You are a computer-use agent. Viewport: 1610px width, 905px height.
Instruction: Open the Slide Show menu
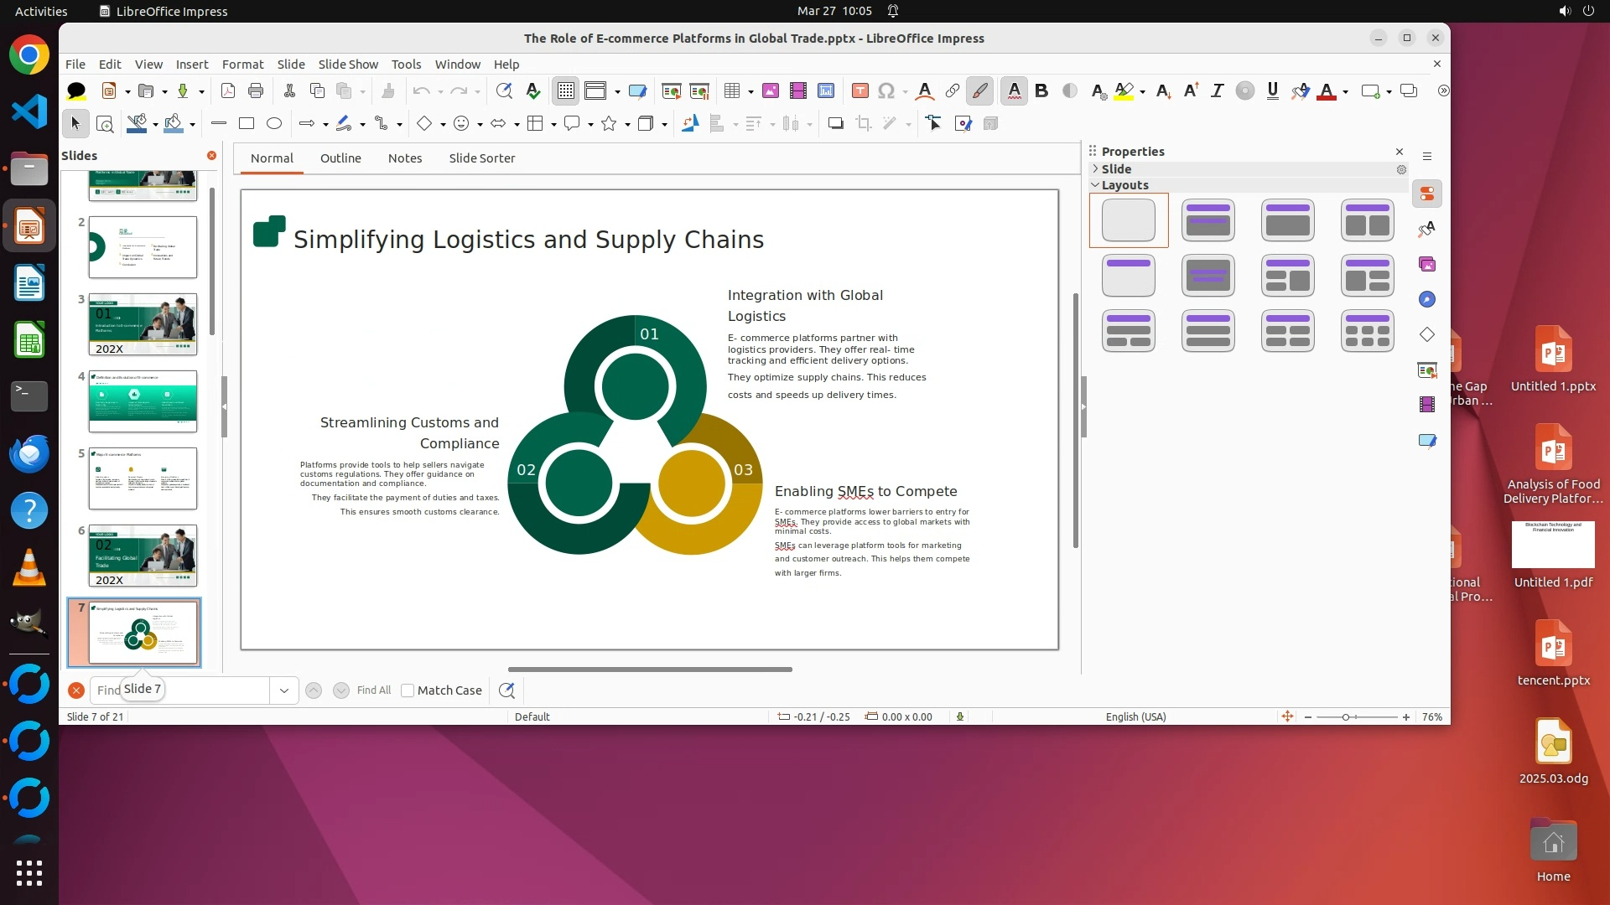click(348, 65)
